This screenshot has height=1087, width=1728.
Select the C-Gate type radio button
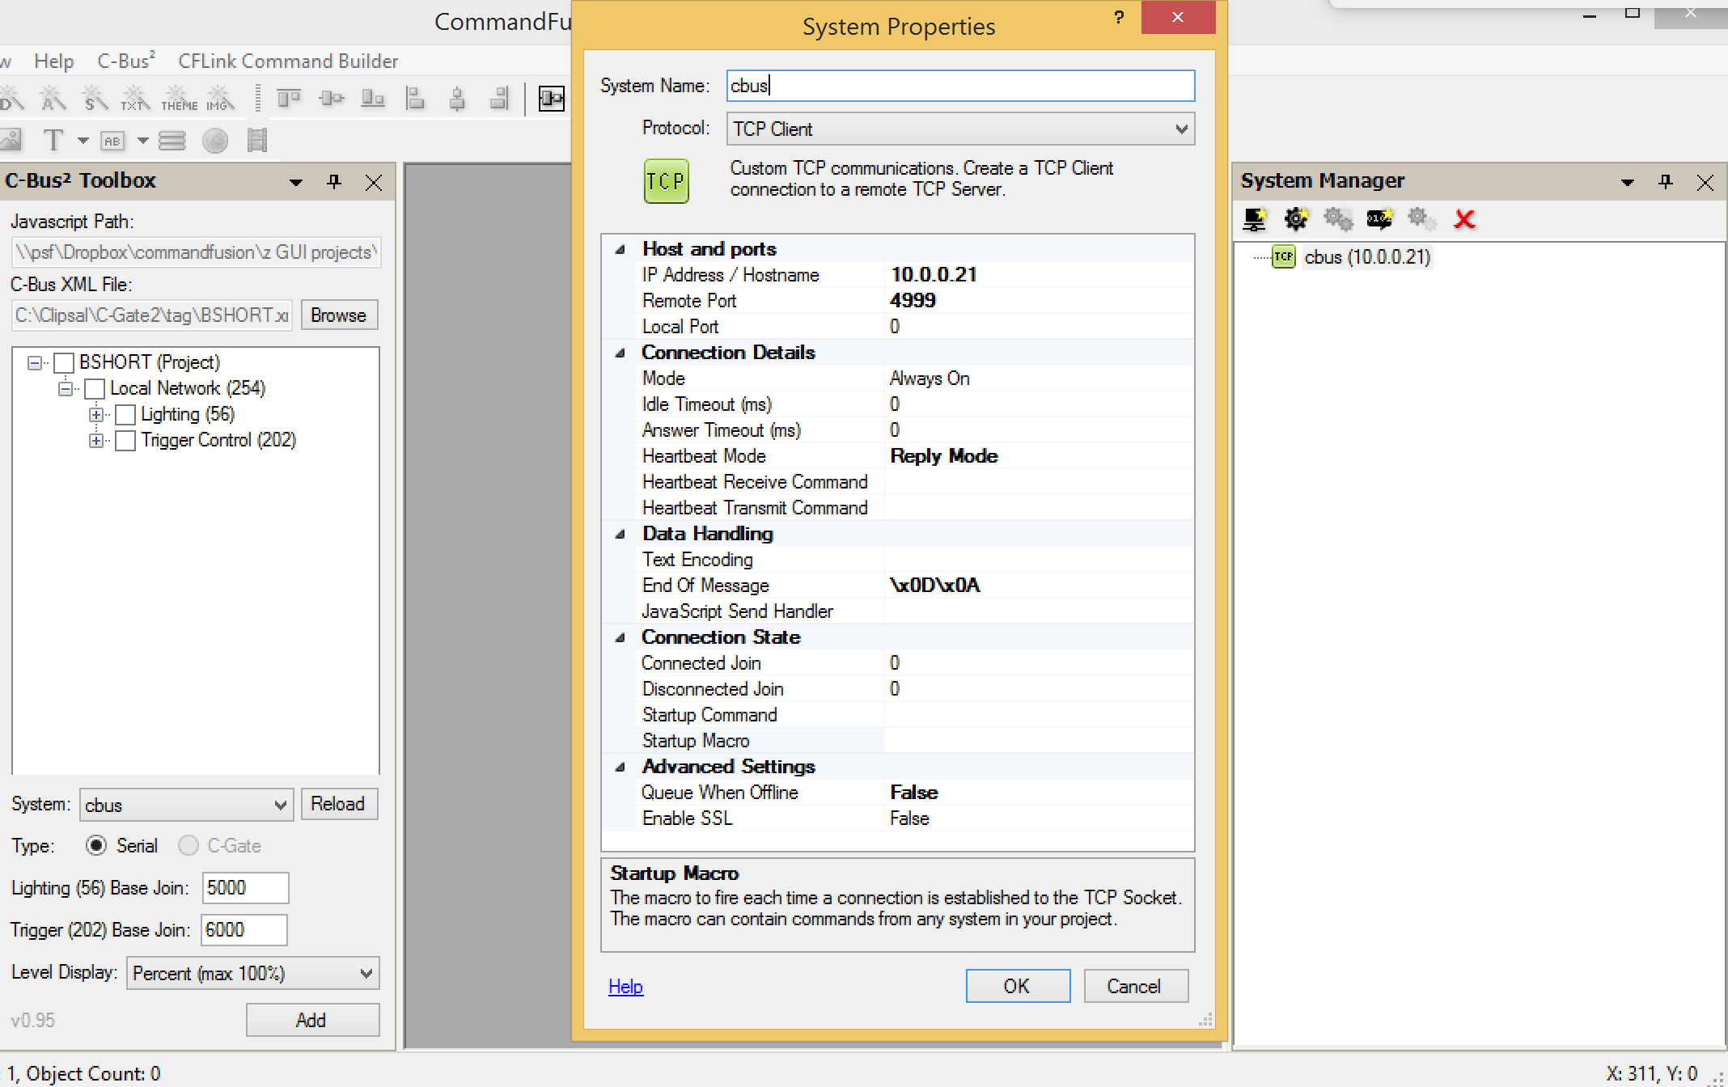tap(188, 845)
